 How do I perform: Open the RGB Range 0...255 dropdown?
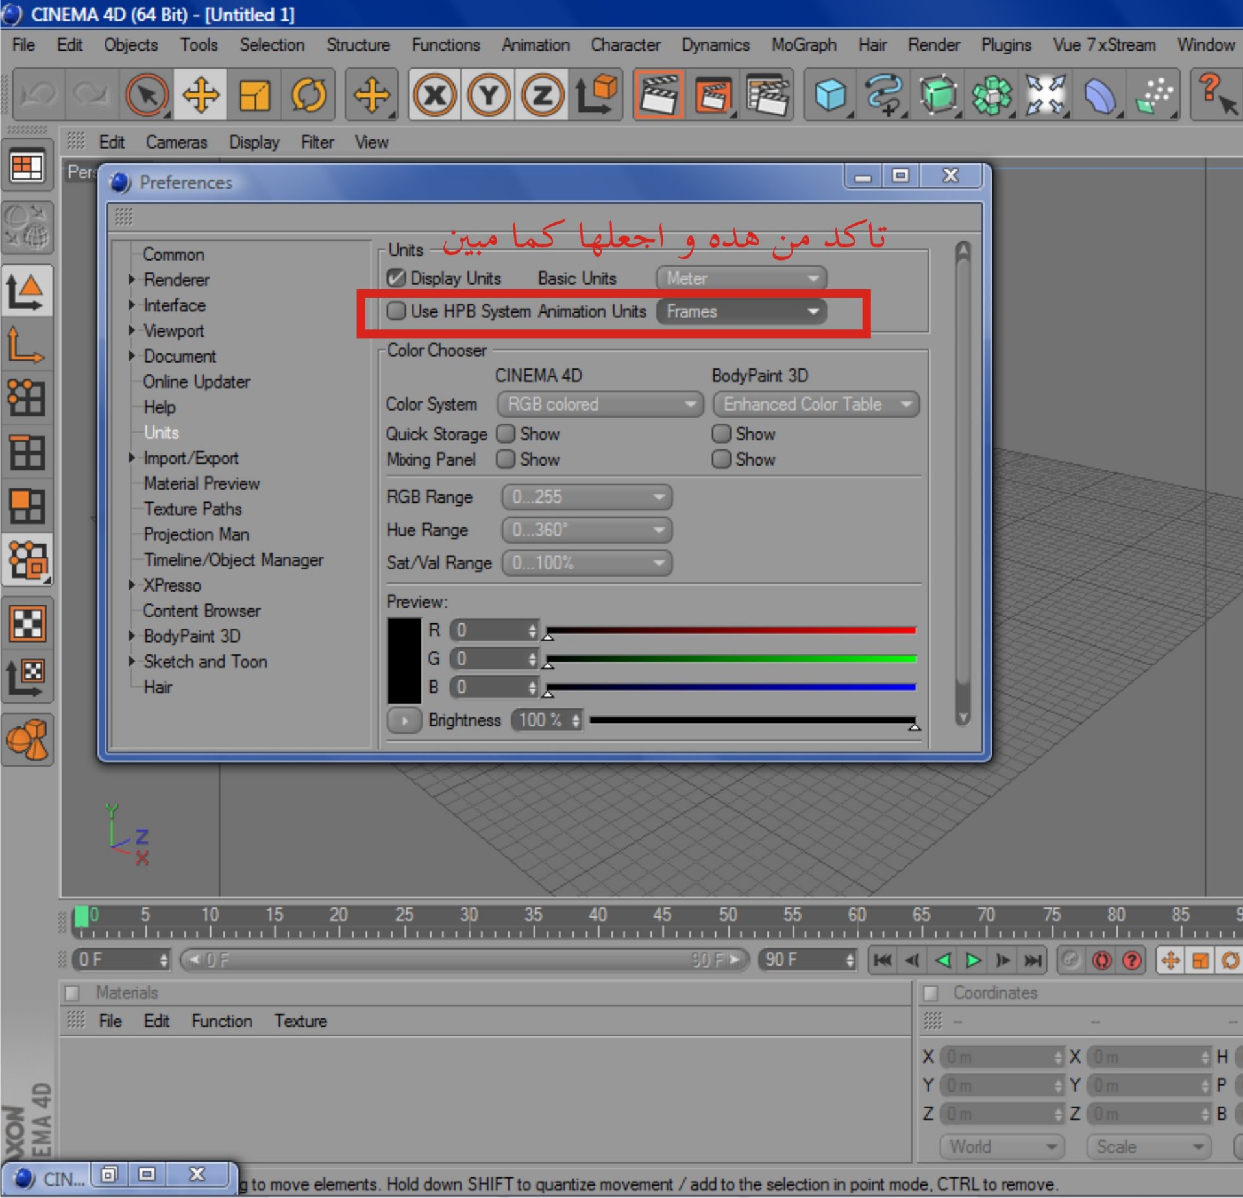[x=587, y=497]
